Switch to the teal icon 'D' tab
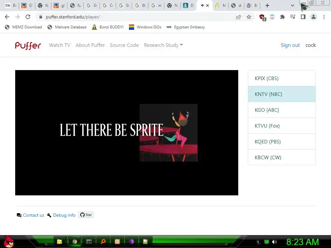Image resolution: width=331 pixels, height=248 pixels. [x=188, y=5]
